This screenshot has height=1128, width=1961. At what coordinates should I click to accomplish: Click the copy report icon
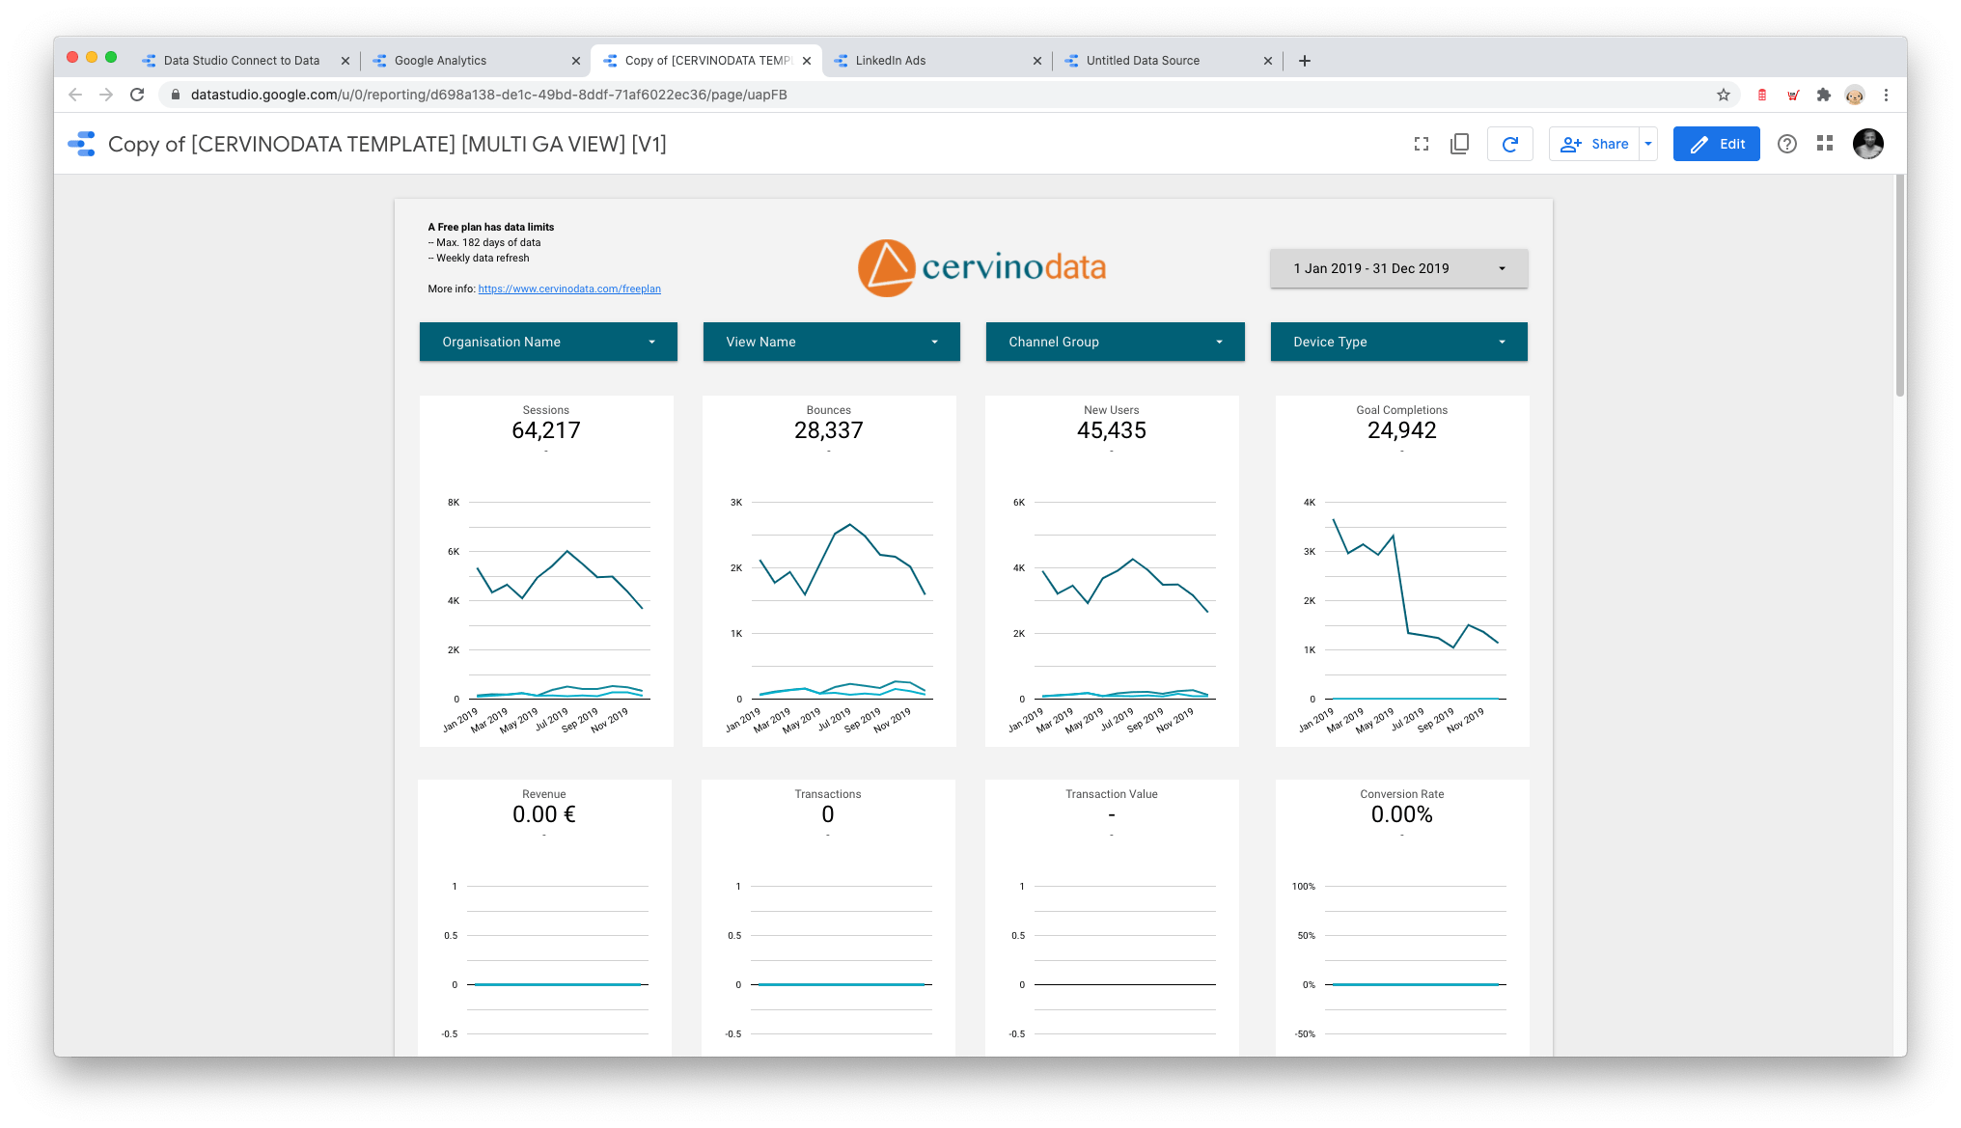1459,144
